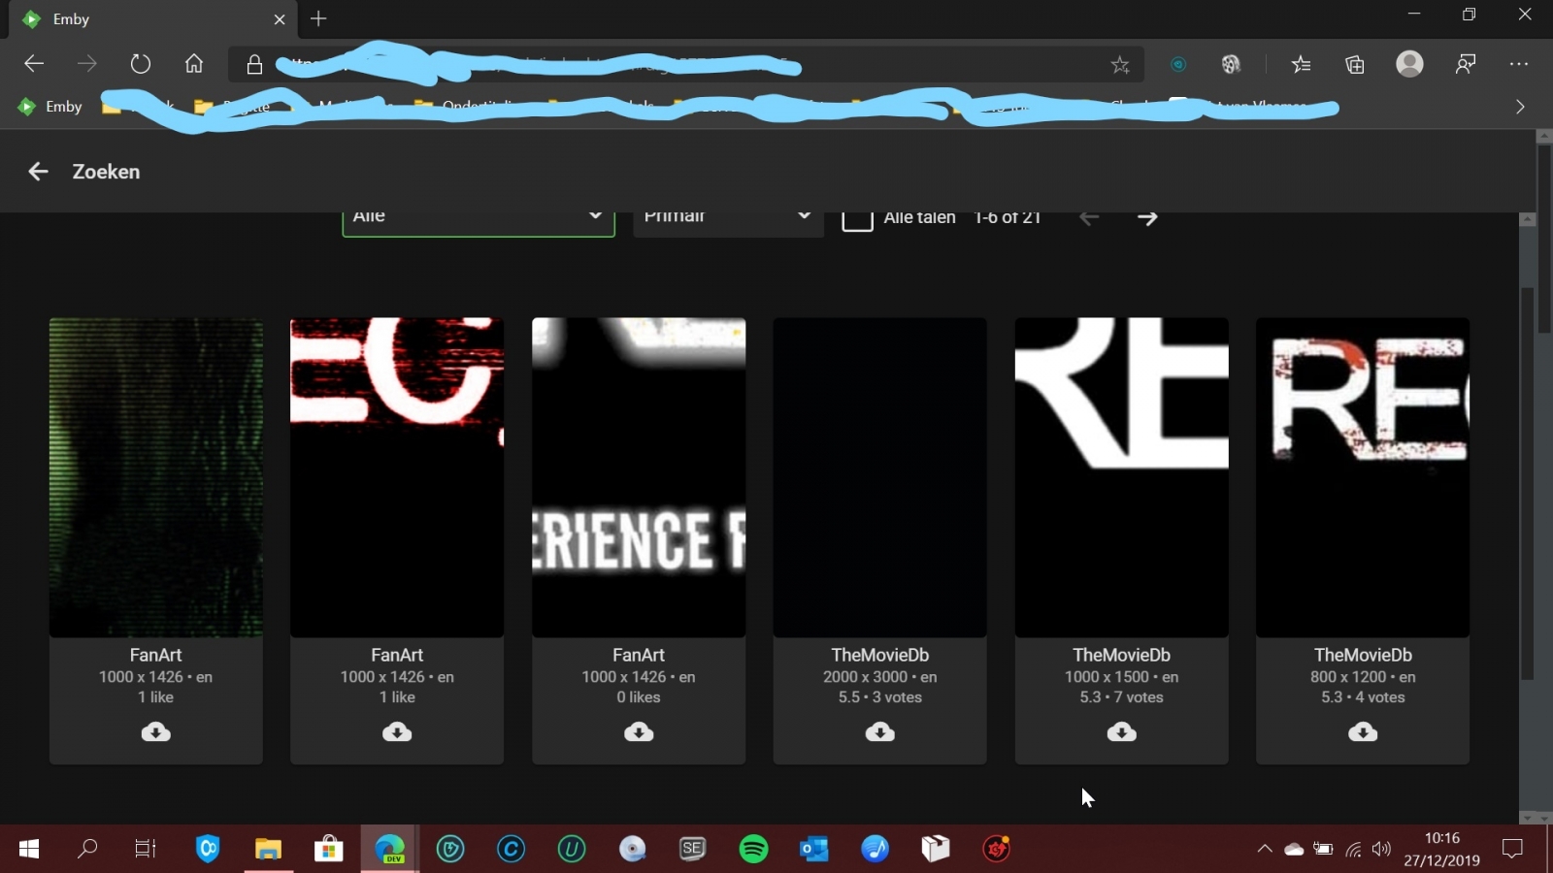Open the 'Alle' source dropdown
The height and width of the screenshot is (873, 1553).
pyautogui.click(x=478, y=218)
